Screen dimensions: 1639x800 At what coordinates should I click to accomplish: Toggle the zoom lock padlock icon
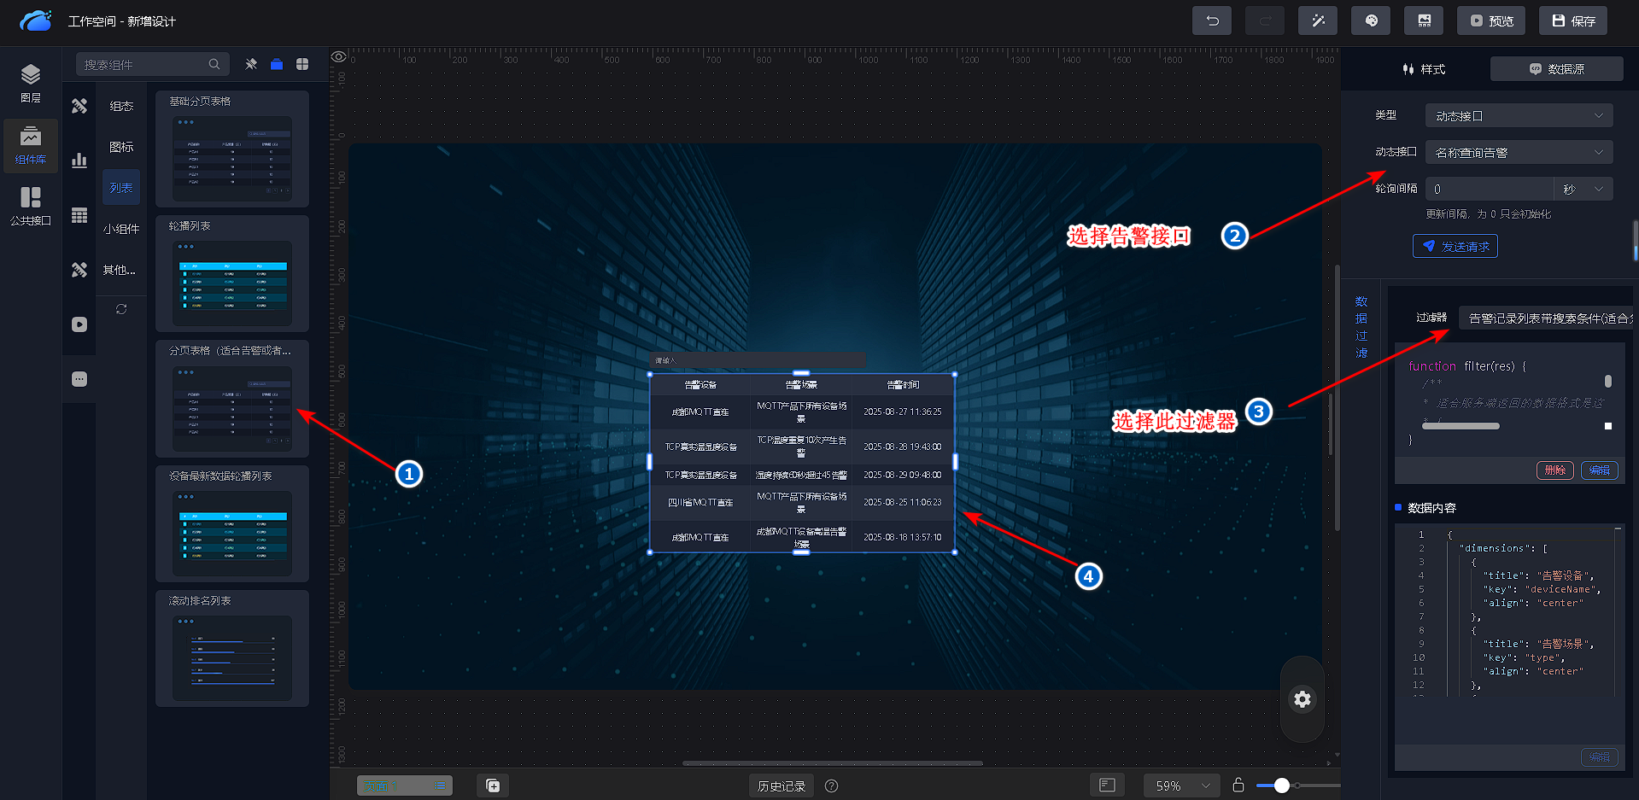pyautogui.click(x=1238, y=785)
